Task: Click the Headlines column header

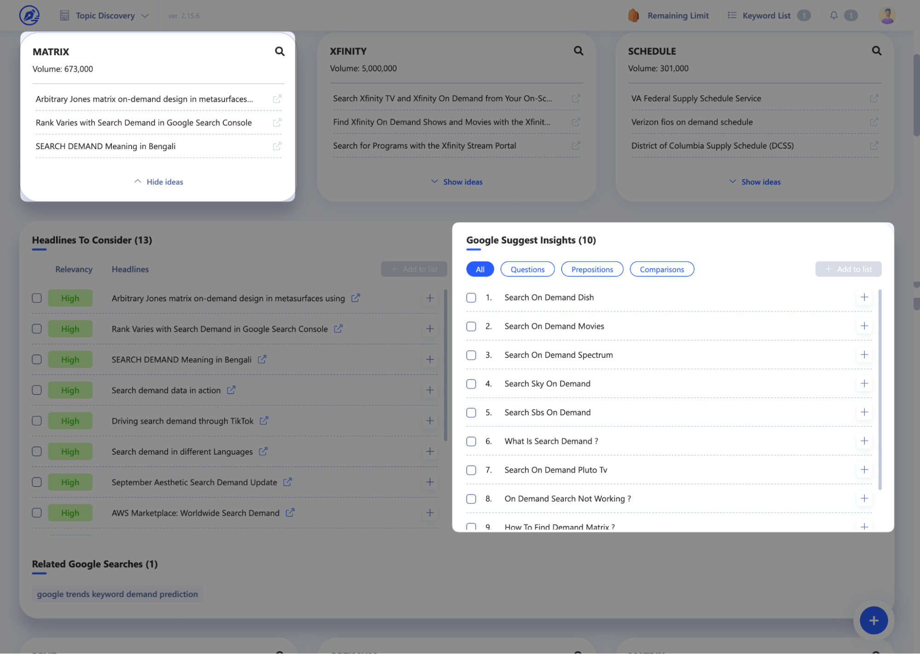Action: (130, 269)
